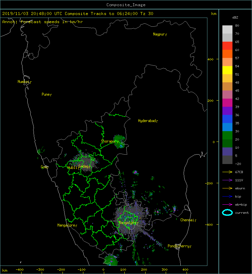This screenshot has height=274, width=252.
Task: Click the bip blue arrow legend
Action: pos(227,197)
